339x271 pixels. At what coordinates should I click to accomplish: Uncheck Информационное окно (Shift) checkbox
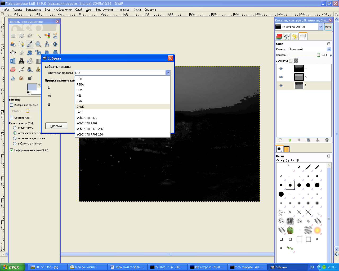coord(11,150)
